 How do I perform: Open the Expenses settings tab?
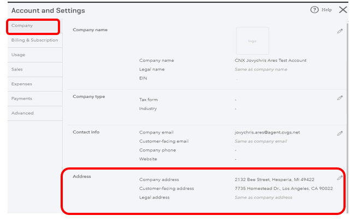point(22,84)
